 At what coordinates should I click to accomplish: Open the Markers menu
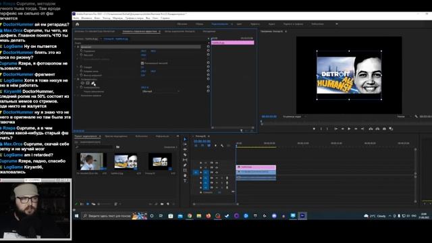point(117,18)
